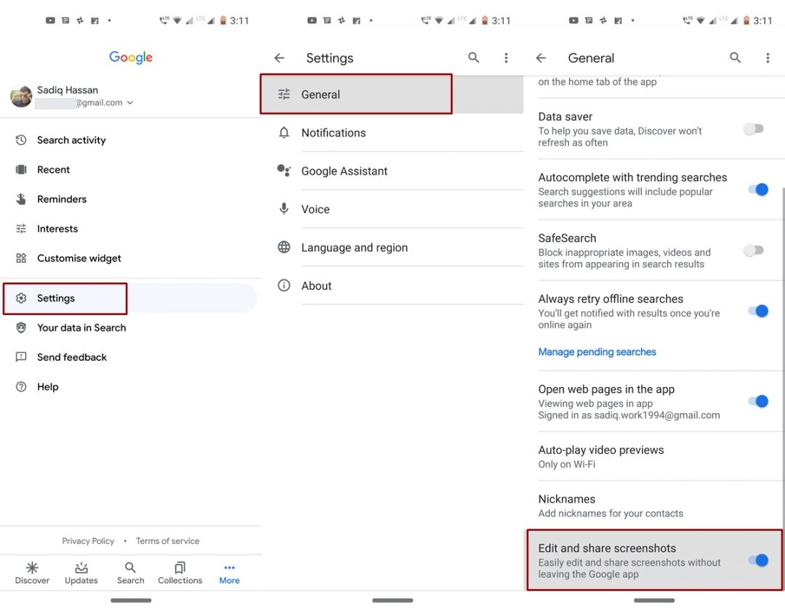Turn off Always retry offline searches
The image size is (785, 610).
pos(758,311)
